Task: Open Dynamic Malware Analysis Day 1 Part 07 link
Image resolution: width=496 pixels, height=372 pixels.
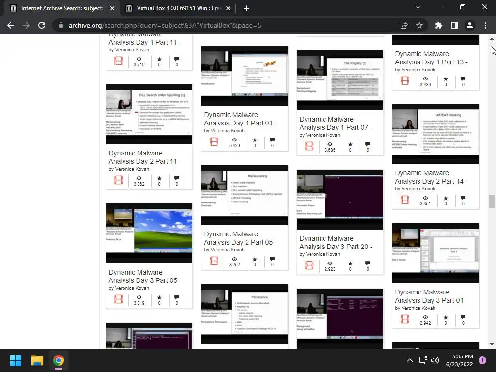Action: (336, 124)
